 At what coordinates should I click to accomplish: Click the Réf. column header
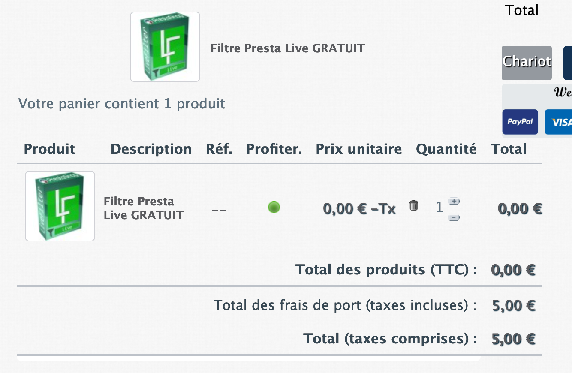coord(219,149)
